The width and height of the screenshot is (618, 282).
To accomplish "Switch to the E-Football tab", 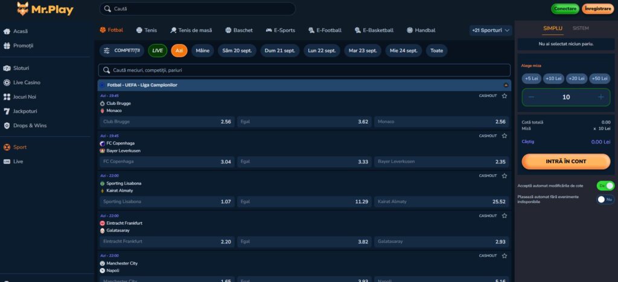I will click(325, 30).
